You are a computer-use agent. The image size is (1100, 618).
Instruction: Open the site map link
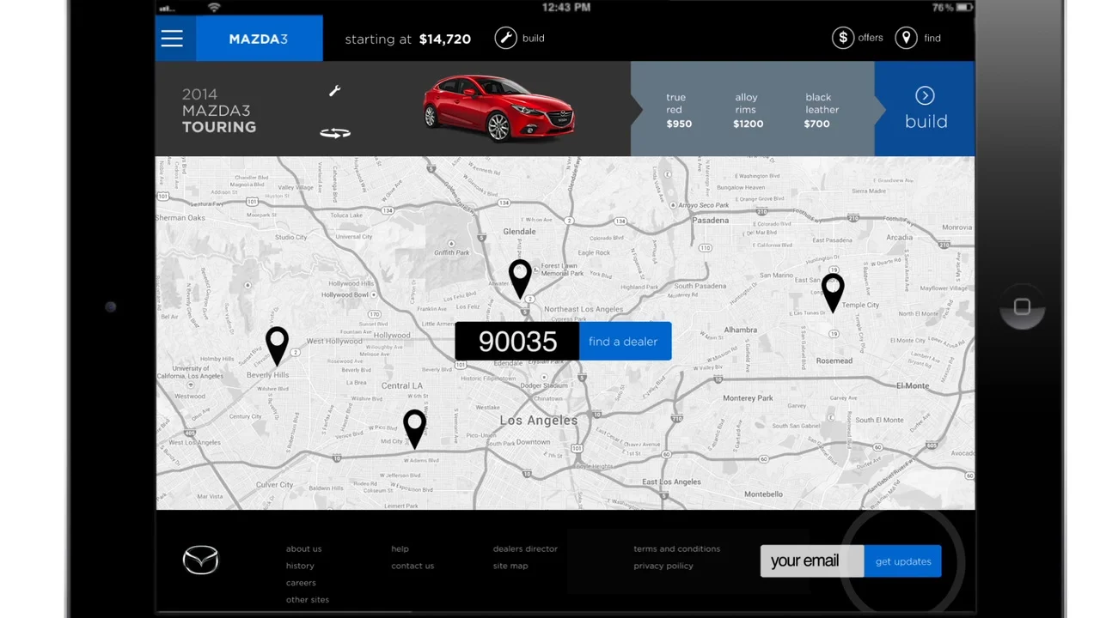pyautogui.click(x=510, y=566)
